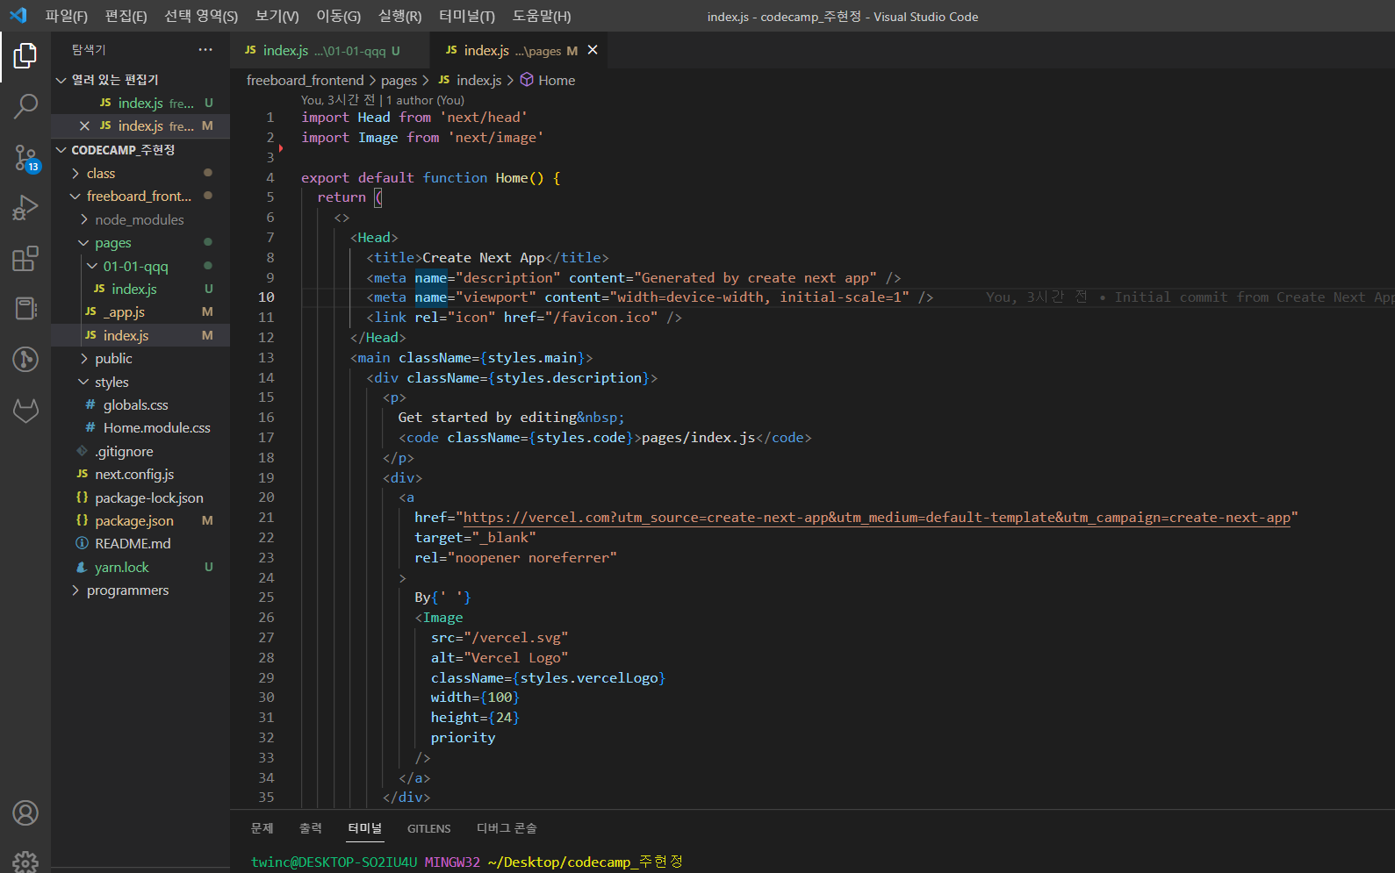Collapse the freeboard_front... folder
Image resolution: width=1395 pixels, height=873 pixels.
pos(76,197)
